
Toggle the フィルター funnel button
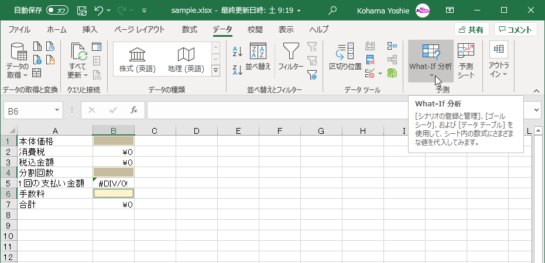(290, 57)
